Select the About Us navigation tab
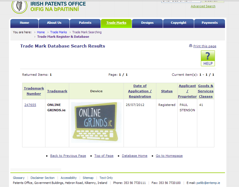Image resolution: width=239 pixels, height=187 pixels. (x=54, y=23)
